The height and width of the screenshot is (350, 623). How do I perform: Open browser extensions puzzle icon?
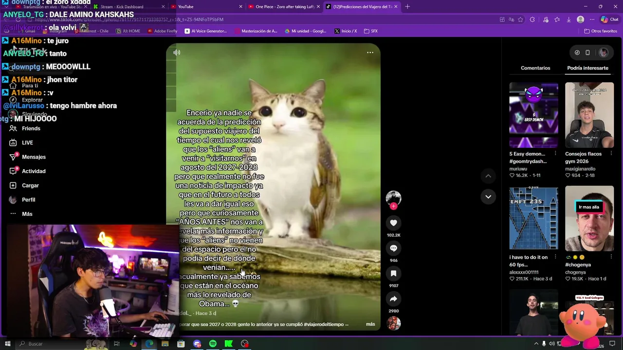click(532, 19)
